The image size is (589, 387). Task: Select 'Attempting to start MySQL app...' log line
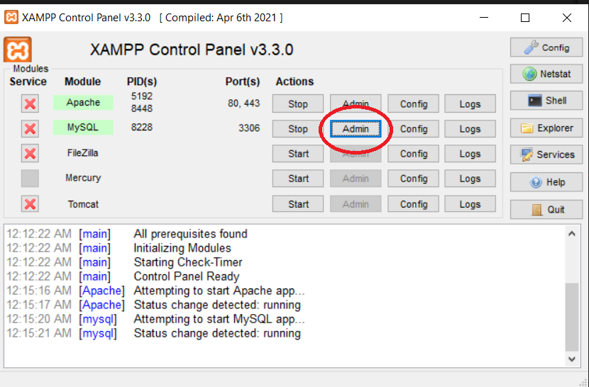(x=219, y=319)
